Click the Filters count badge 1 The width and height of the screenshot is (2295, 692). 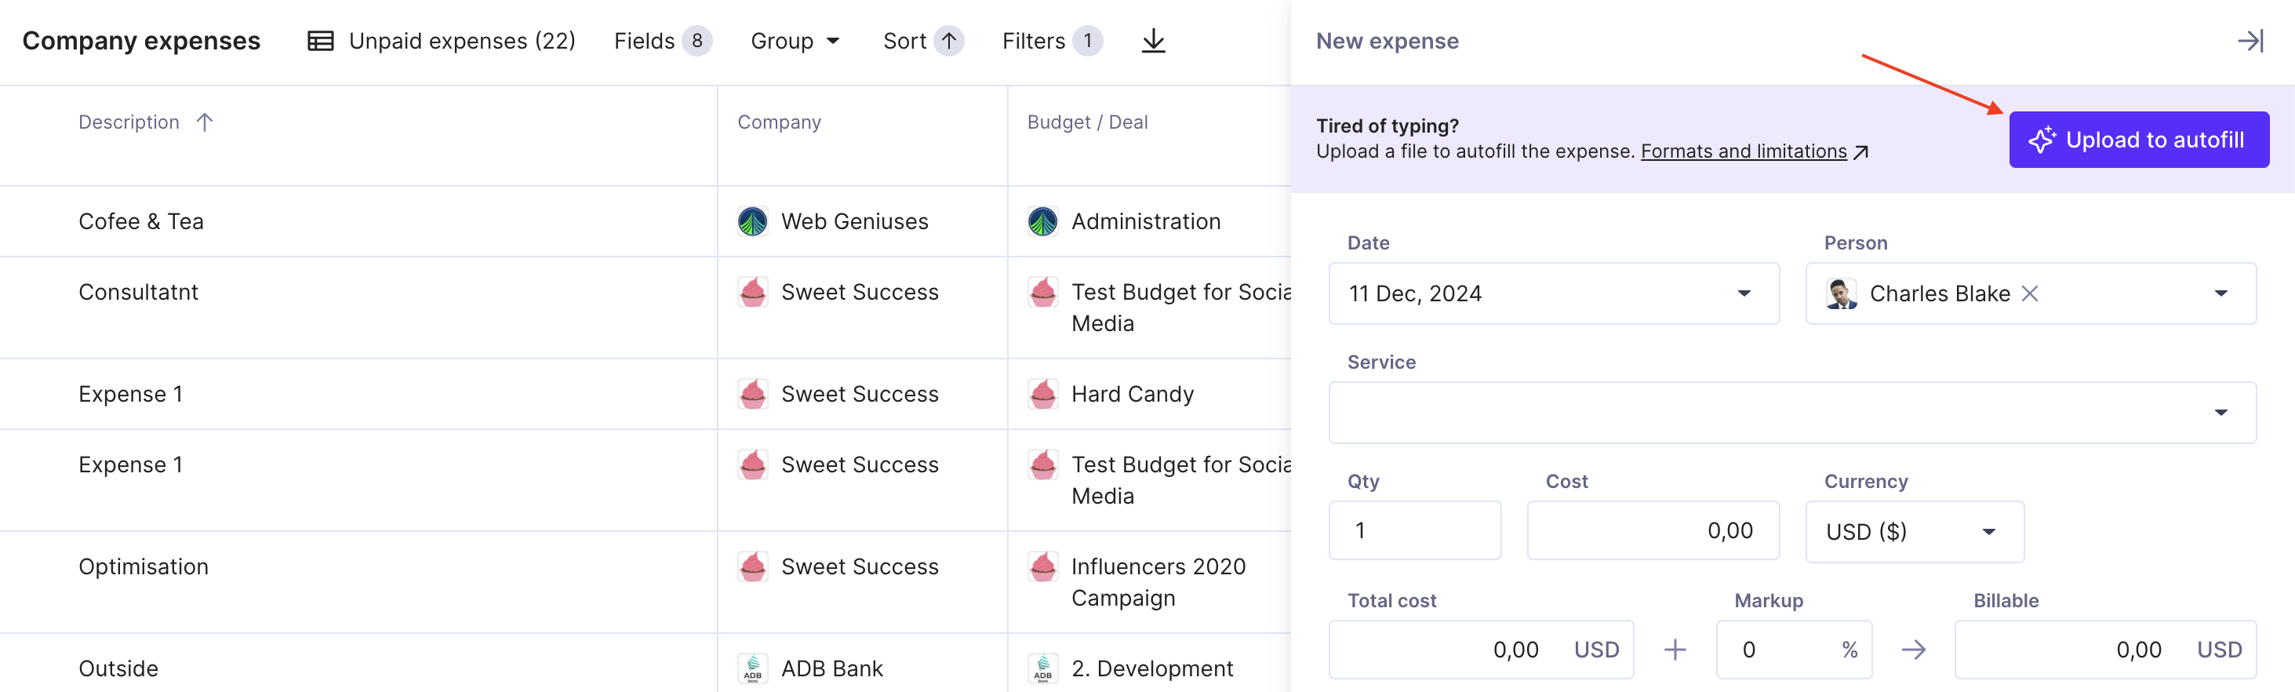(1088, 41)
